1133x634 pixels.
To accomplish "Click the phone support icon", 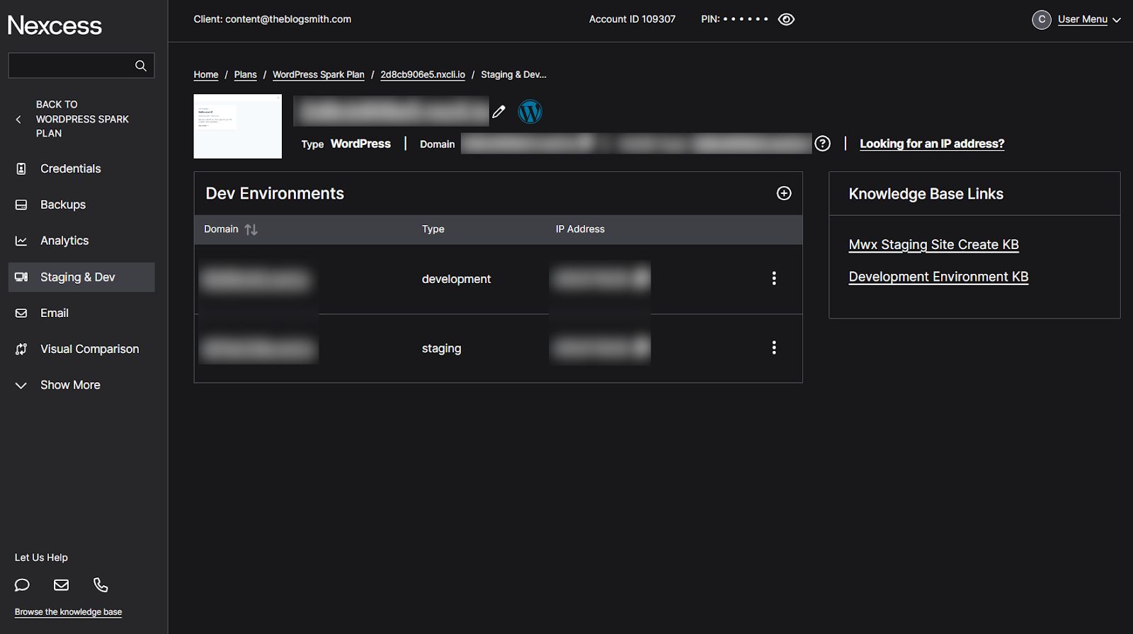I will click(101, 584).
